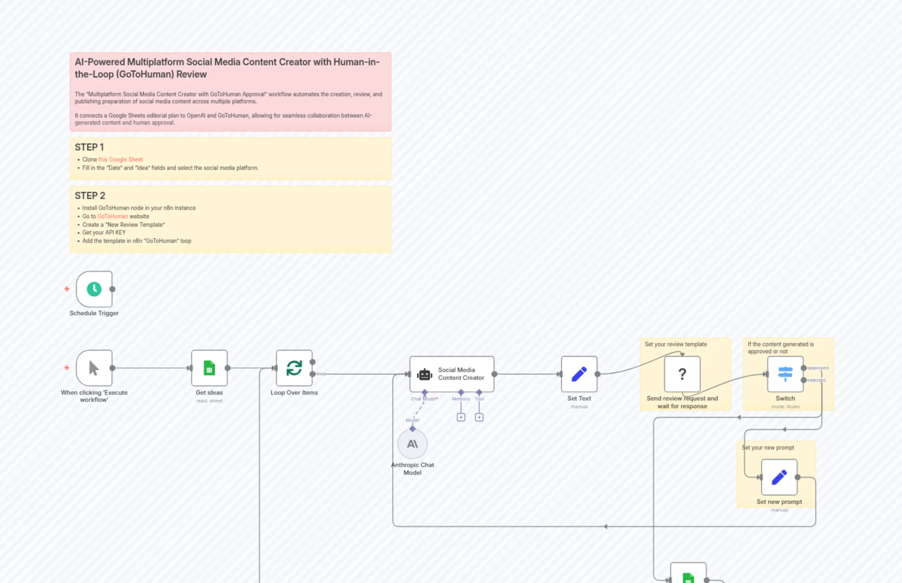Viewport: 902px width, 583px height.
Task: Select the Schedule Trigger clock icon
Action: click(x=94, y=289)
